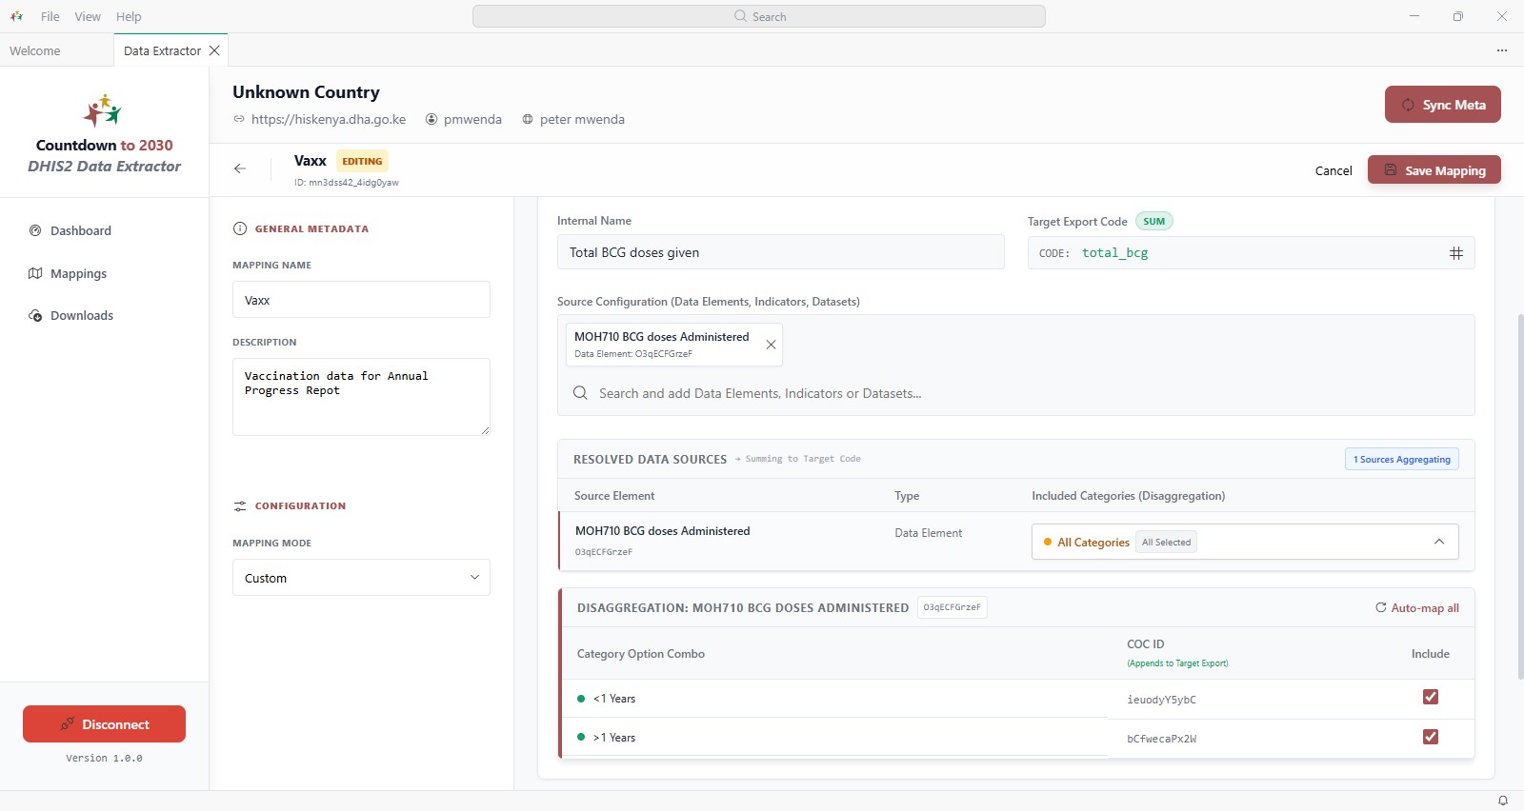Remove the MOH710 BCG doses Administered chip
This screenshot has width=1524, height=811.
click(771, 345)
